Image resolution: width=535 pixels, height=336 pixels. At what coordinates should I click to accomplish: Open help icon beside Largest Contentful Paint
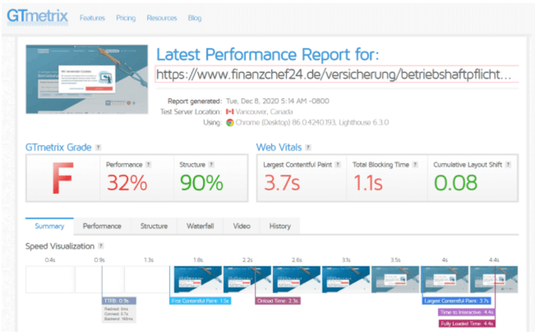point(338,165)
